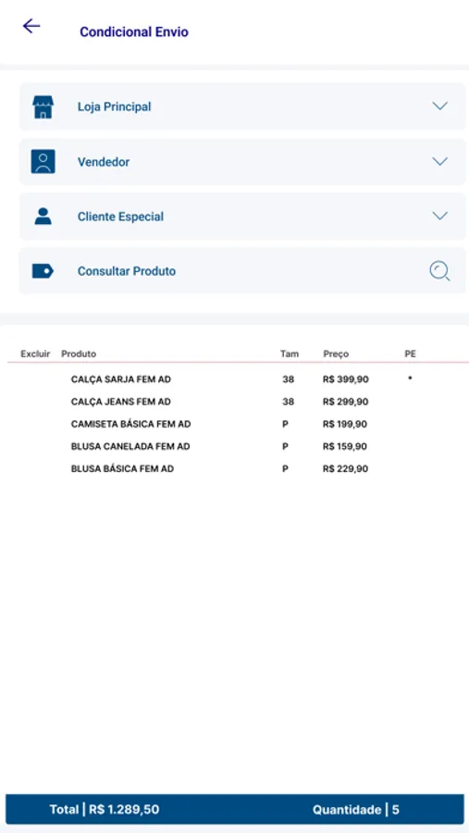The height and width of the screenshot is (833, 469).
Task: Click the PE asterisk on CALÇA SARJA row
Action: pos(410,379)
